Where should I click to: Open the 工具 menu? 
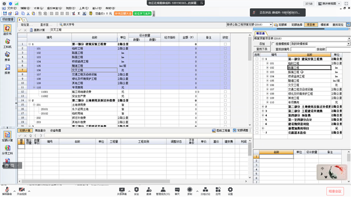84,8
